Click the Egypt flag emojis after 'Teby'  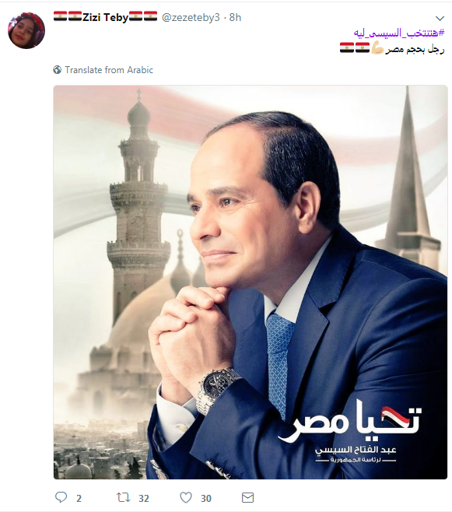143,16
